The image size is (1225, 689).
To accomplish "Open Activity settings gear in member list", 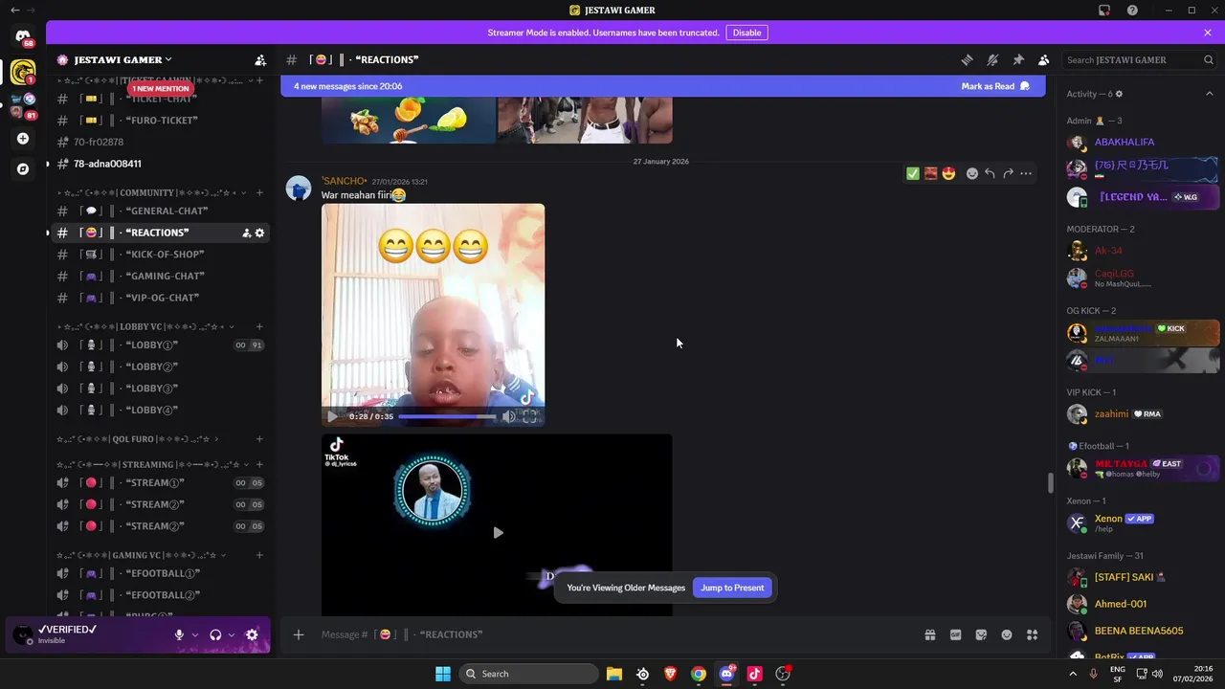I will (1119, 94).
